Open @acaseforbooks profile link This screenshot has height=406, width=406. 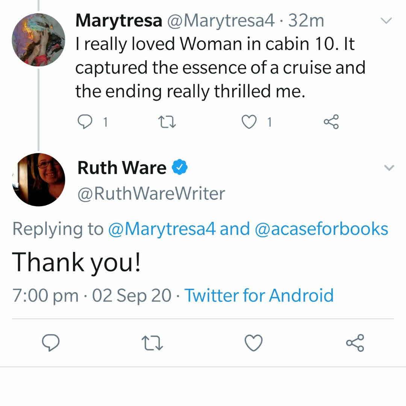pos(321,229)
